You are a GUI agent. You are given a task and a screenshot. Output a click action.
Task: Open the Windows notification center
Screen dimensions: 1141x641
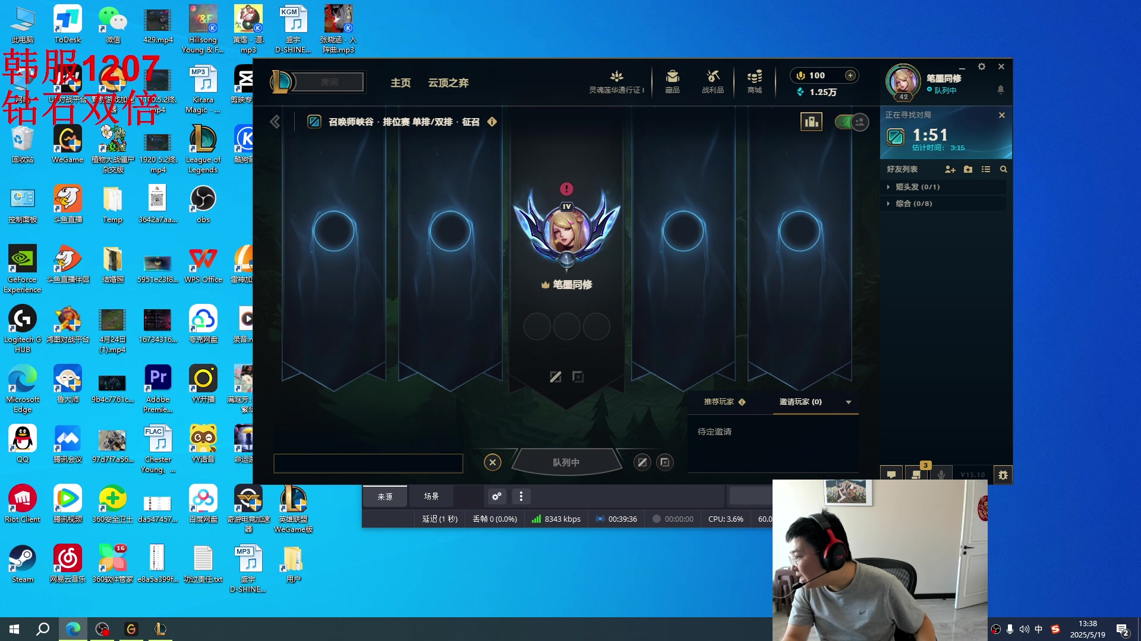point(1123,630)
